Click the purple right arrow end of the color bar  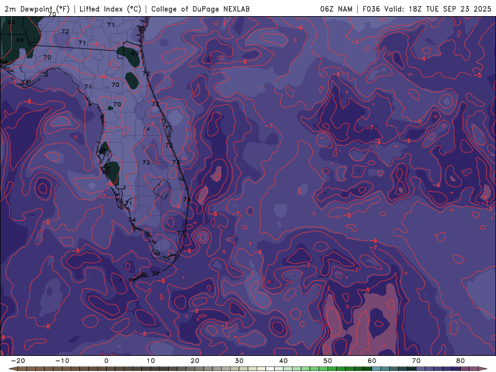click(x=484, y=369)
